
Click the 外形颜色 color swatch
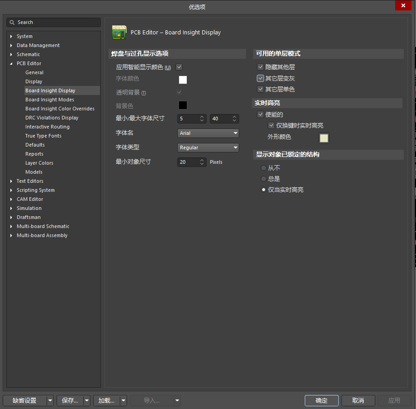[x=324, y=138]
